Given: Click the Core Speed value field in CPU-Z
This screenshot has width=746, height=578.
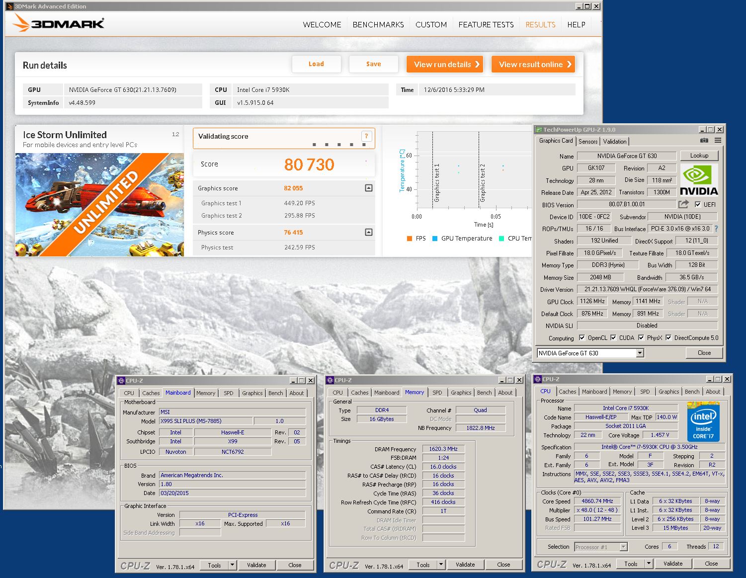Looking at the screenshot, I should 597,501.
